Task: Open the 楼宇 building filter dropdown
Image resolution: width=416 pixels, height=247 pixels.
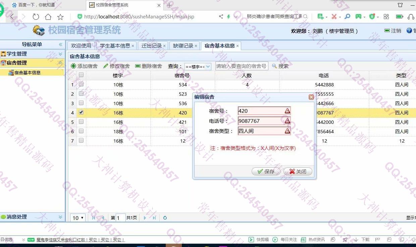Action: [198, 67]
